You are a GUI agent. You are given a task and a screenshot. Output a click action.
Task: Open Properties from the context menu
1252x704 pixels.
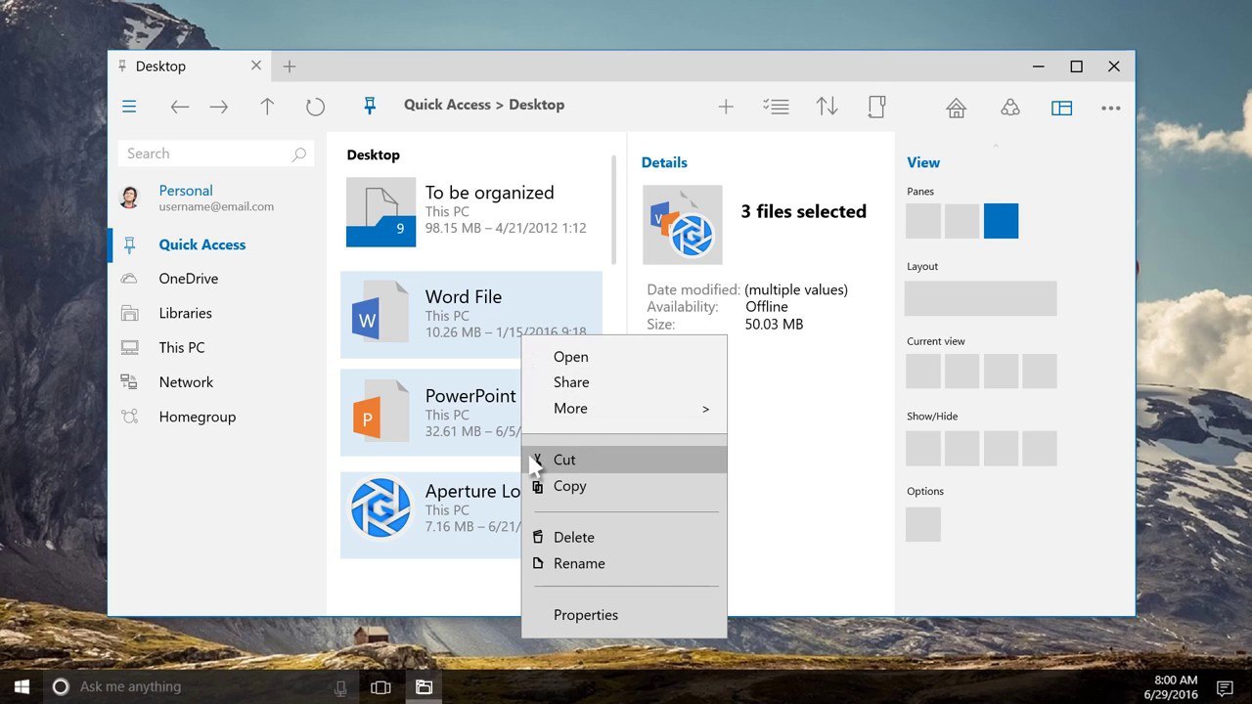(x=624, y=615)
